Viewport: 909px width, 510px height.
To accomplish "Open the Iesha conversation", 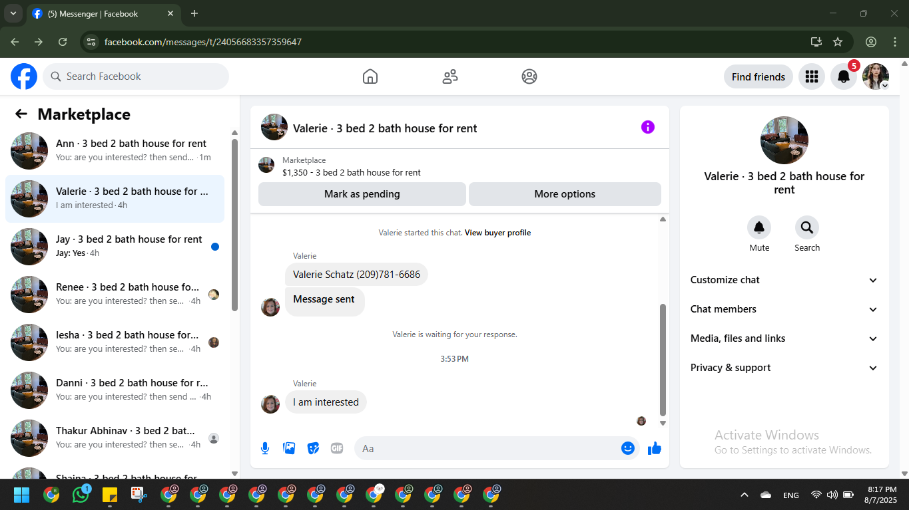I will coord(115,342).
